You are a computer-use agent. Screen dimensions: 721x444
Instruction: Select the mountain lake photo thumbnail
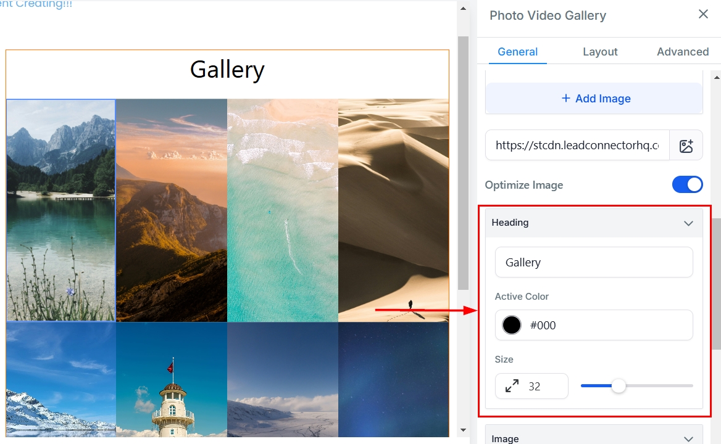point(60,210)
